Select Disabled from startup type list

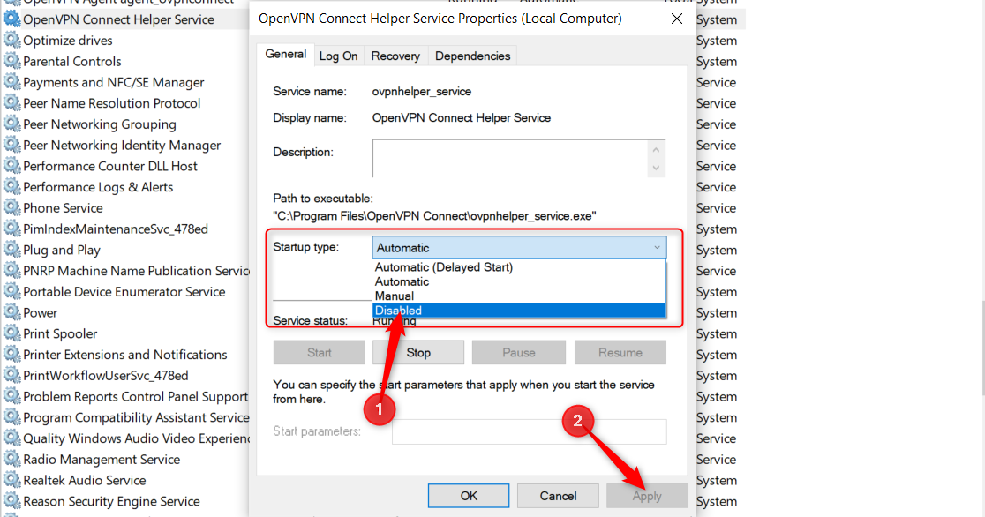(x=519, y=311)
